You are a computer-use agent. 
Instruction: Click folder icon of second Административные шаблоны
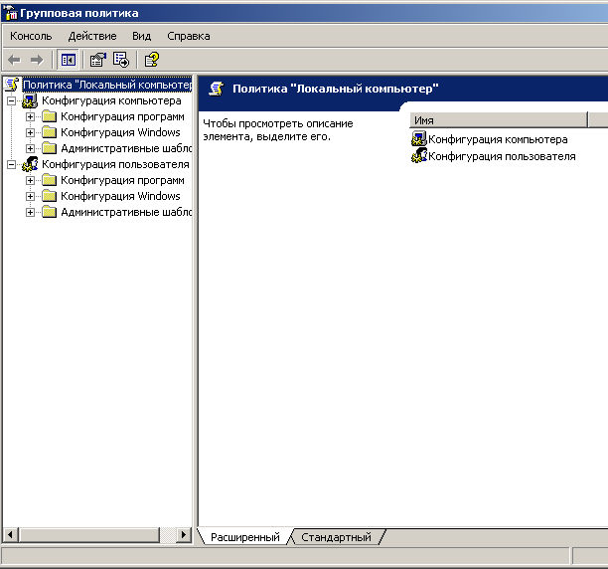(x=50, y=212)
